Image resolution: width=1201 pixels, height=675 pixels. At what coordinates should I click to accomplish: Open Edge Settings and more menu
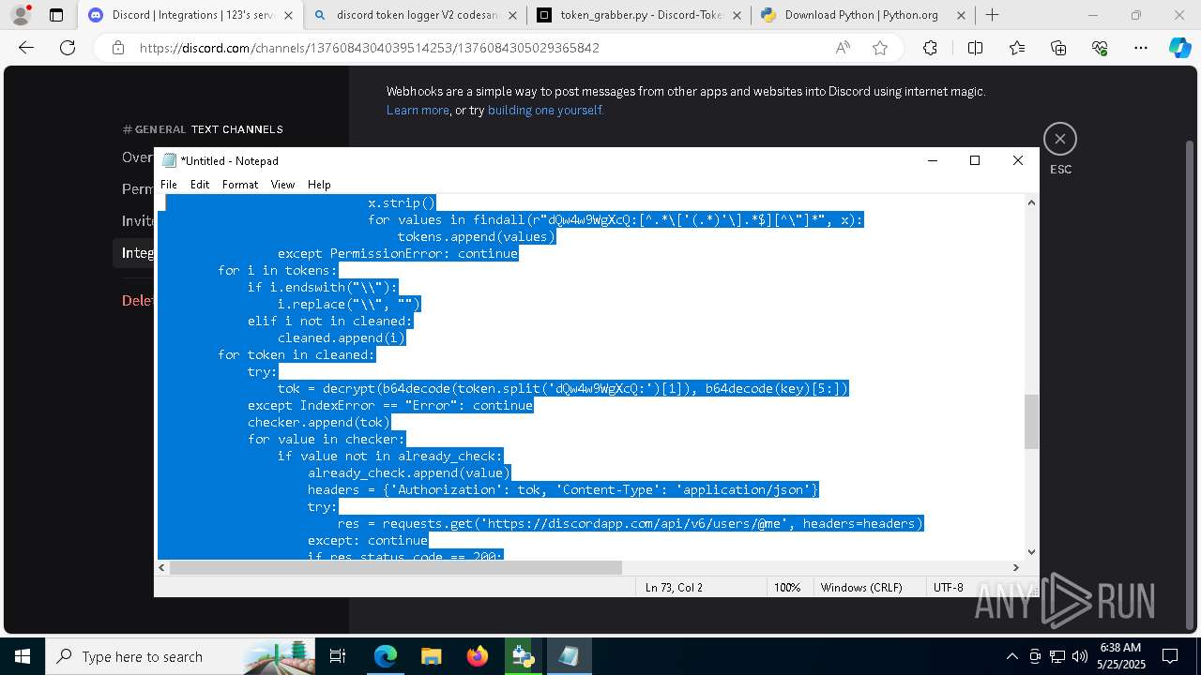tap(1141, 48)
